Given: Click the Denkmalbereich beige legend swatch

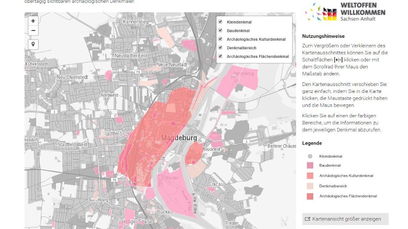Looking at the screenshot, I should point(310,186).
